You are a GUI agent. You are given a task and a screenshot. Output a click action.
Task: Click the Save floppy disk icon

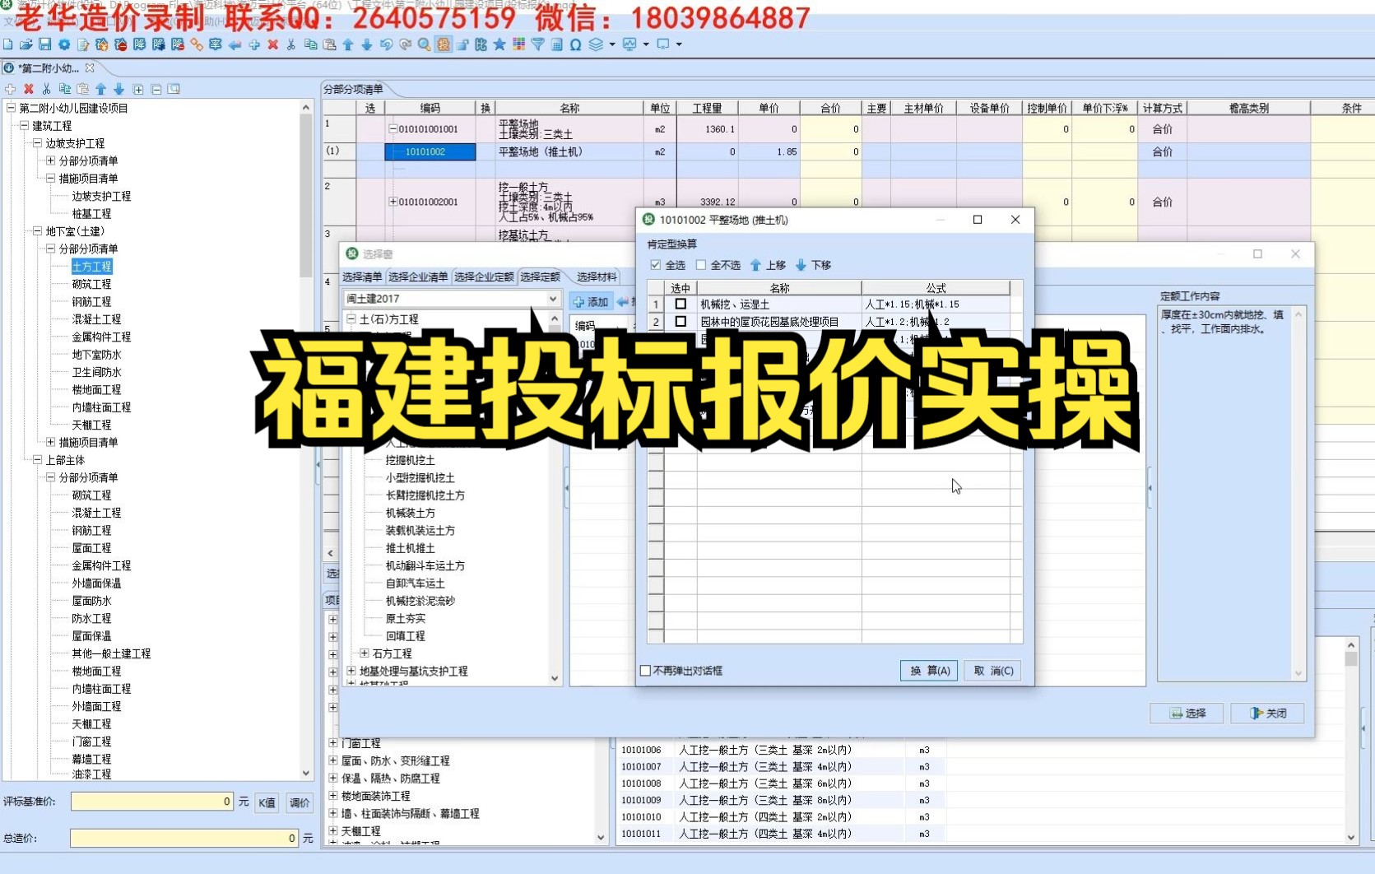coord(45,44)
